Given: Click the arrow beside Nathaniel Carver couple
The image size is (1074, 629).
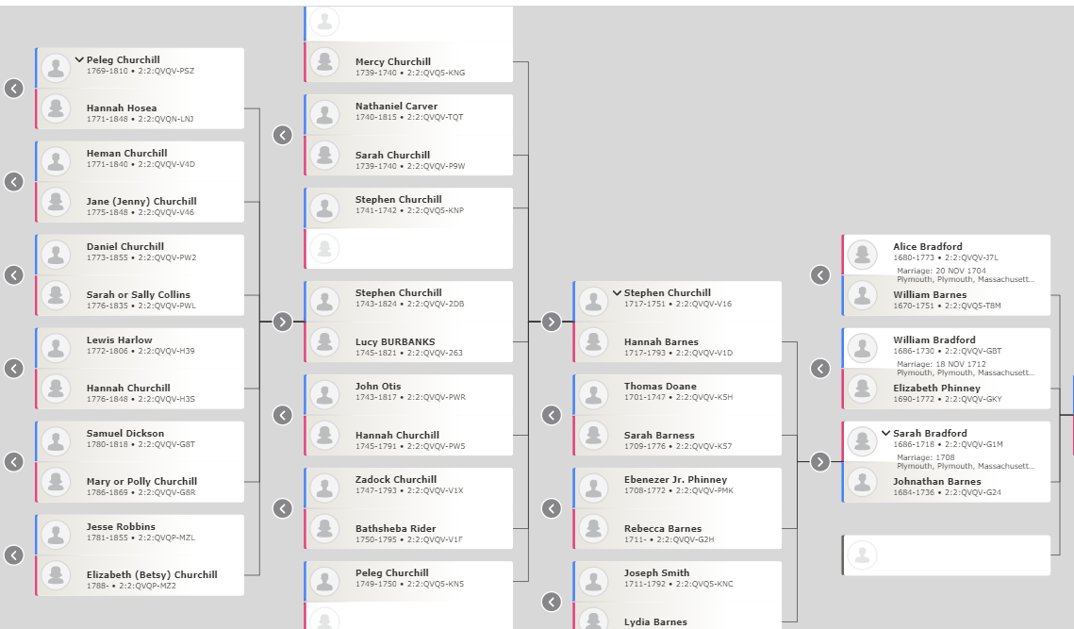Looking at the screenshot, I should (x=283, y=135).
